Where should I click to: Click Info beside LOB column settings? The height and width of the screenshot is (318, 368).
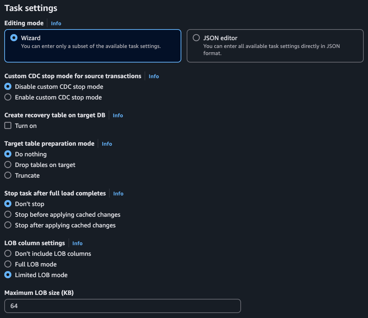point(77,243)
